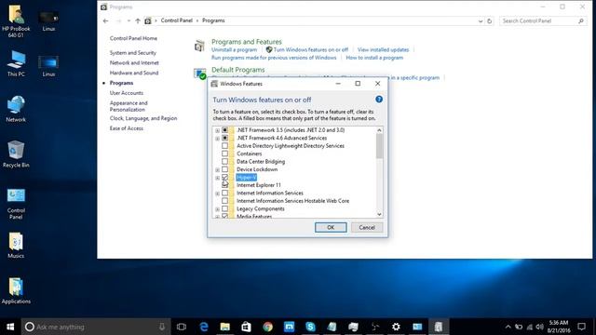
Task: Open Skype from the taskbar
Action: 310,327
